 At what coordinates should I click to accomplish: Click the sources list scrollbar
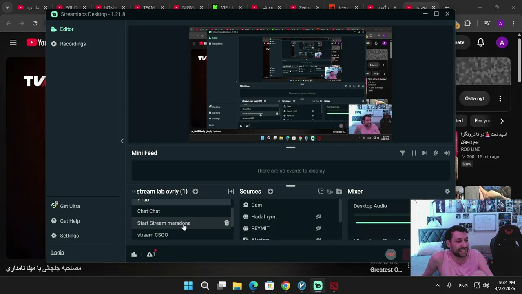pos(340,212)
